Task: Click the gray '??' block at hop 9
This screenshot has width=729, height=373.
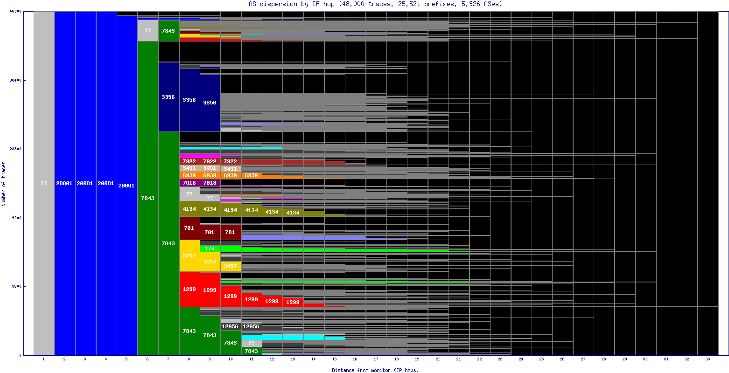Action: [x=210, y=198]
